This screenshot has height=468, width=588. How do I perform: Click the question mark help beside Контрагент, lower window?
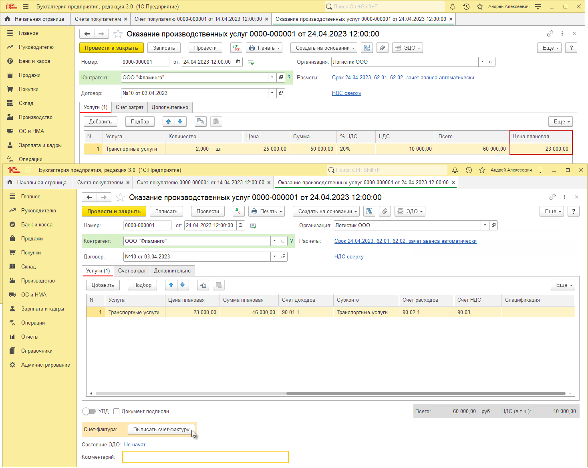pyautogui.click(x=292, y=241)
